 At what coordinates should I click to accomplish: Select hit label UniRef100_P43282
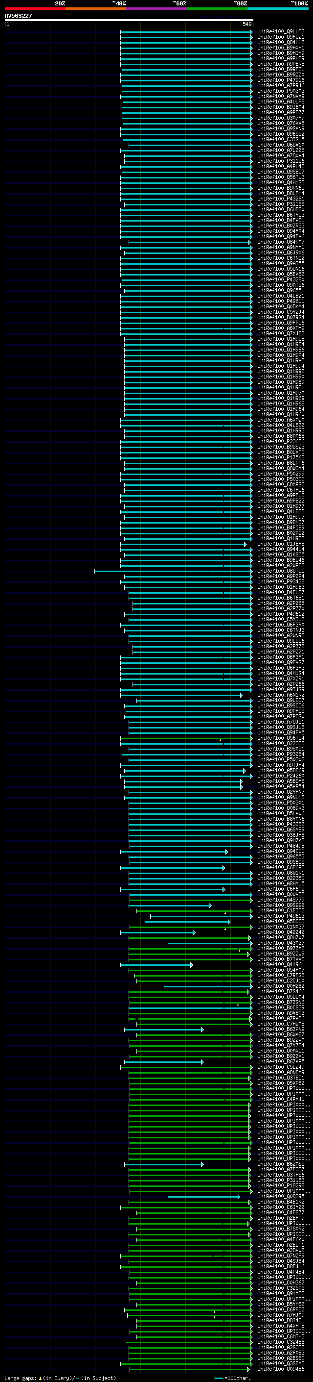pos(281,825)
